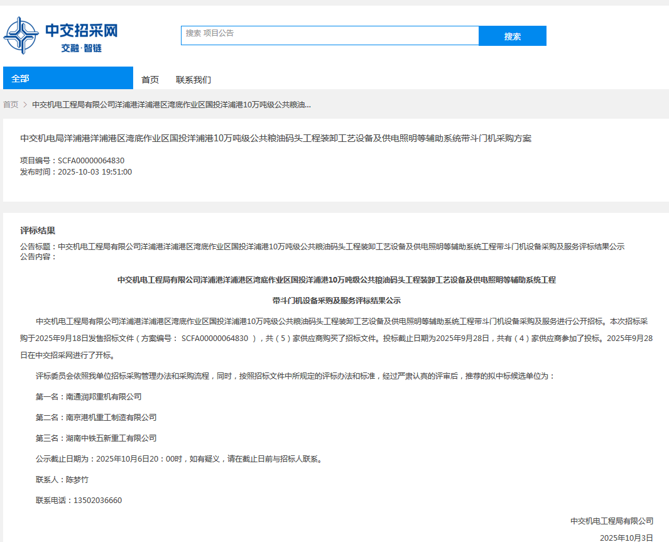Viewport: 669px width, 542px height.
Task: Click the blue 搜索 button
Action: (513, 36)
